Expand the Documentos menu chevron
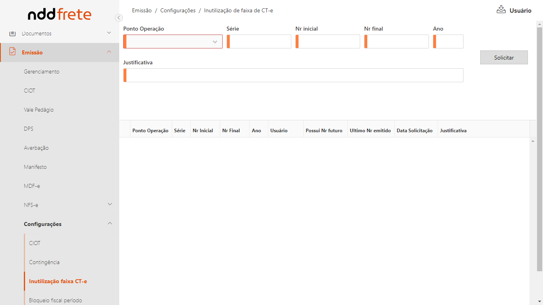Screen dimensions: 543x305 [x=109, y=33]
